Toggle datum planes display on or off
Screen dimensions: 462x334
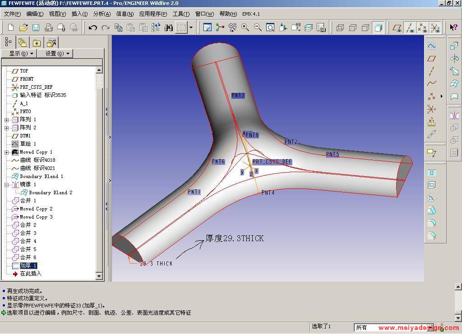point(397,27)
